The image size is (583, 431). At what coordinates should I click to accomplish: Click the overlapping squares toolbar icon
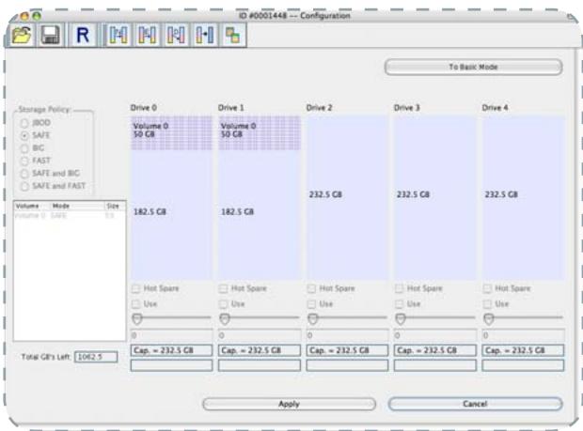tap(233, 36)
